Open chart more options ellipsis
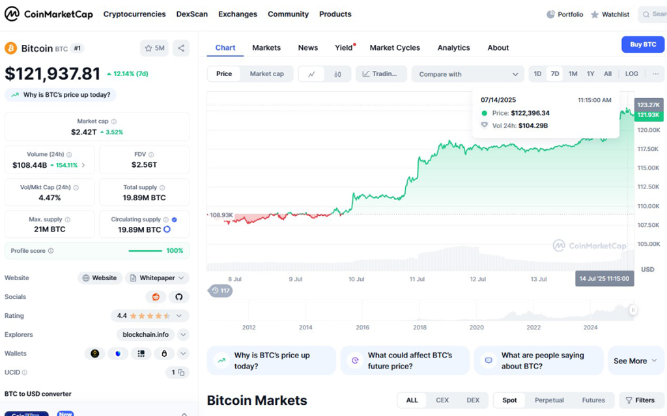This screenshot has height=416, width=667. pos(655,74)
